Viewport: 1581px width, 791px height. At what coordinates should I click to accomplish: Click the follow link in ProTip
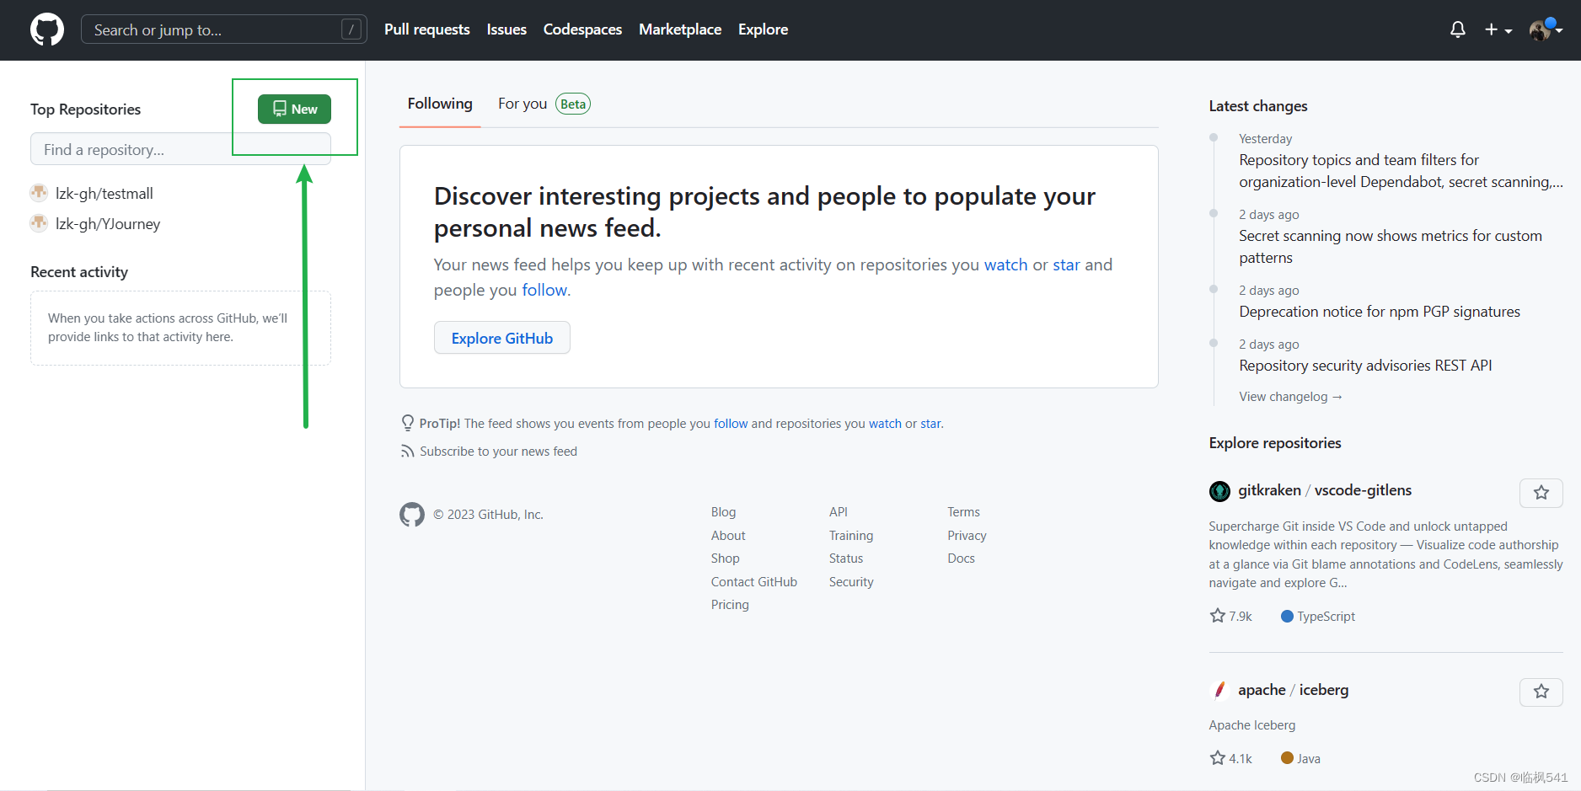tap(731, 424)
